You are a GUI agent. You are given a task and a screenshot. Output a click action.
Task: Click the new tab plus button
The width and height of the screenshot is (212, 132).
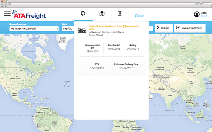click(10, 4)
